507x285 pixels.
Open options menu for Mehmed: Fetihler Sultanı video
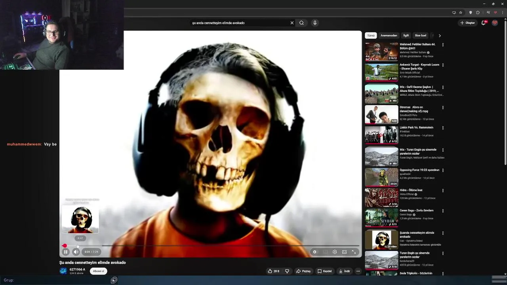point(443,45)
